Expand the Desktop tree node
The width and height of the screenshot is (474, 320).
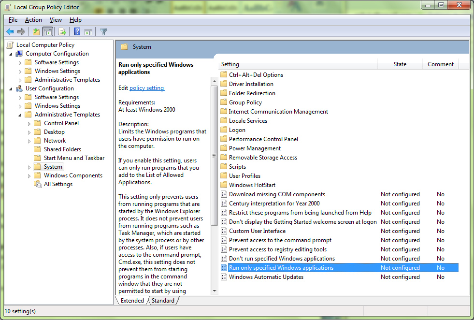[x=29, y=132]
